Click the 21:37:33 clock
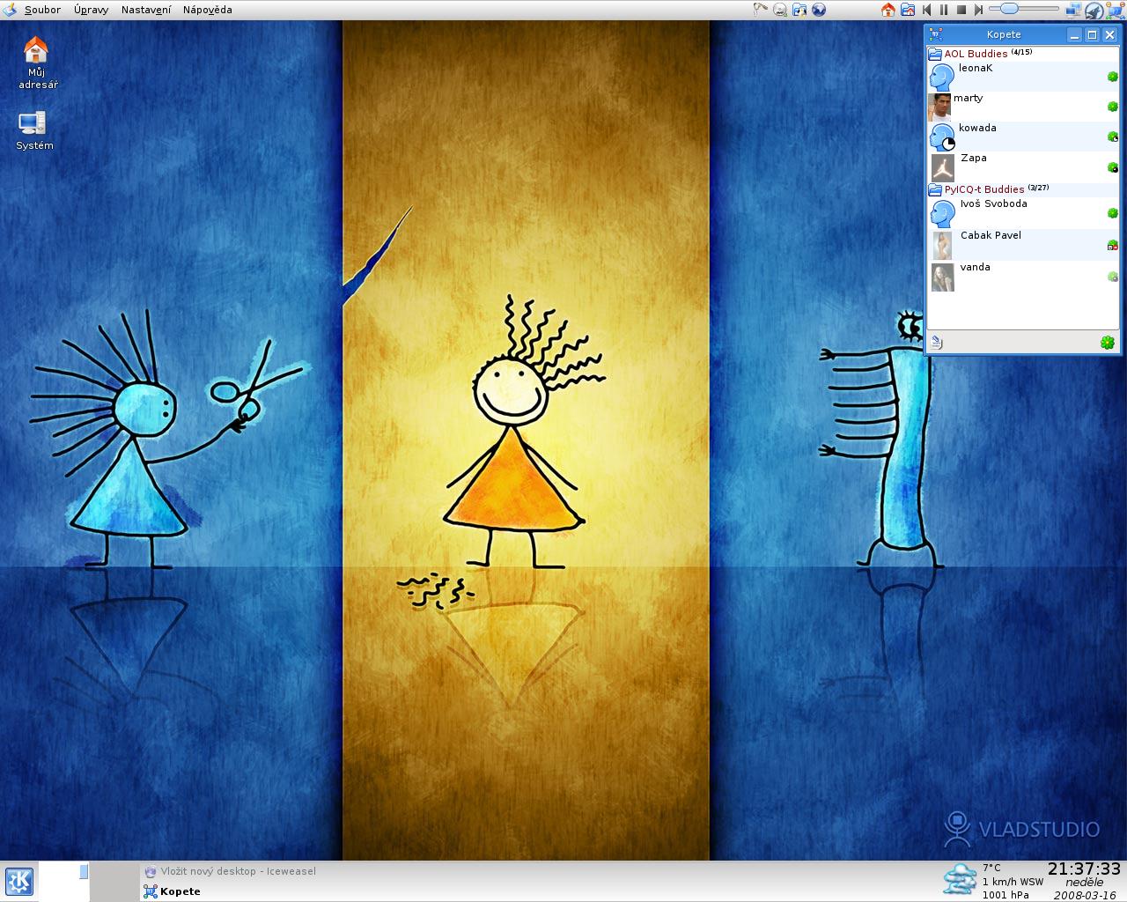Screen dimensions: 1127x902 click(x=1084, y=869)
